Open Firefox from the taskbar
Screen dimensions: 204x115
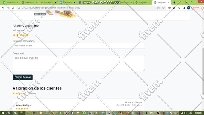[127, 113]
